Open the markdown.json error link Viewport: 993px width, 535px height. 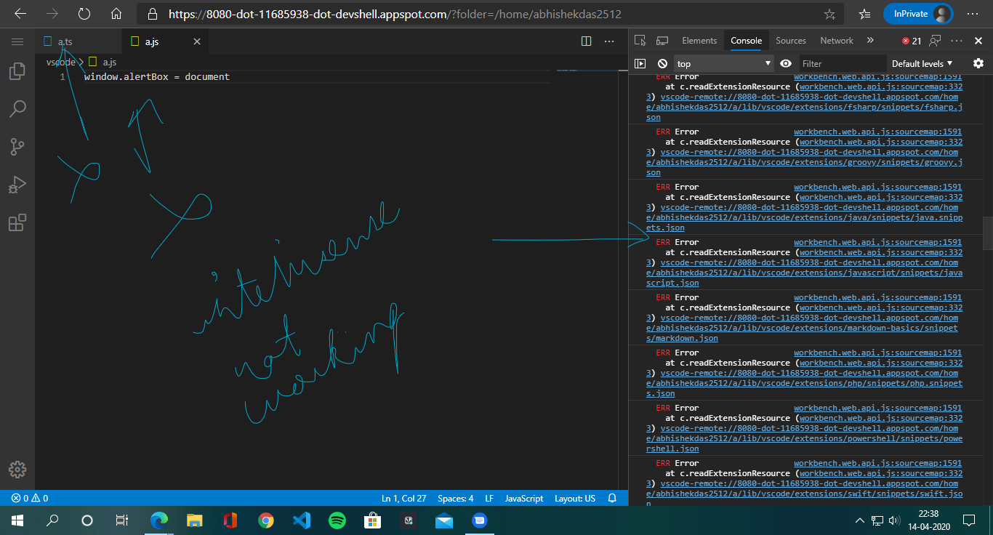[804, 328]
